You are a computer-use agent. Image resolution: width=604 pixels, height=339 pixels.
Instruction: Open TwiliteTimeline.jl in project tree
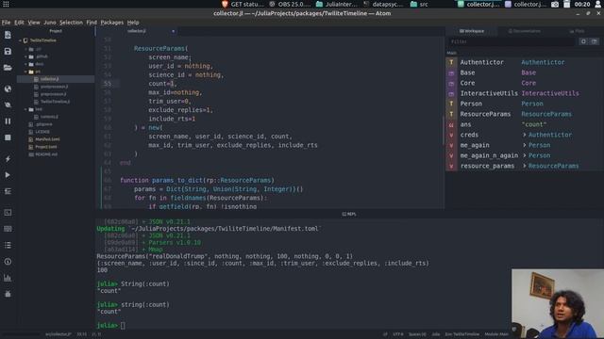(55, 102)
